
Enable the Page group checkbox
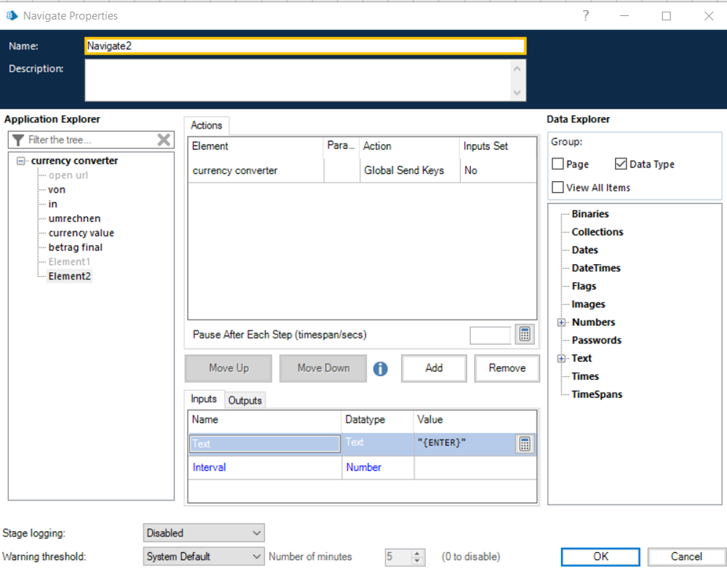[557, 164]
